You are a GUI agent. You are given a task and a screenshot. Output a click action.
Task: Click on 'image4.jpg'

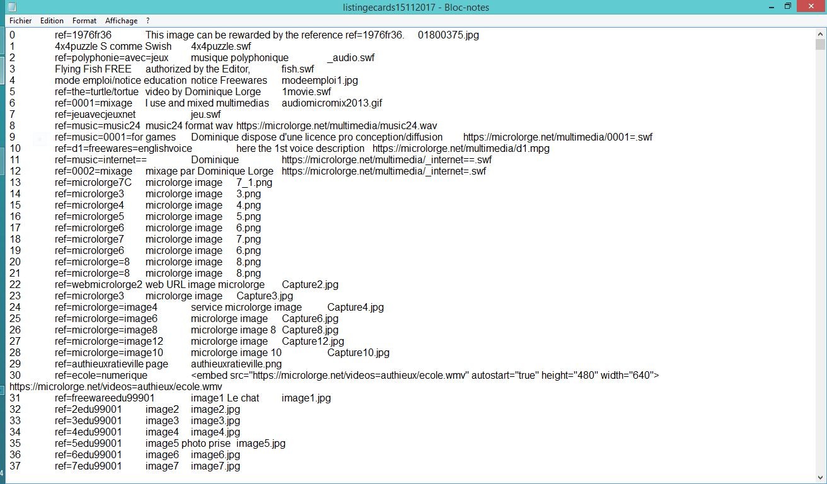pos(216,432)
